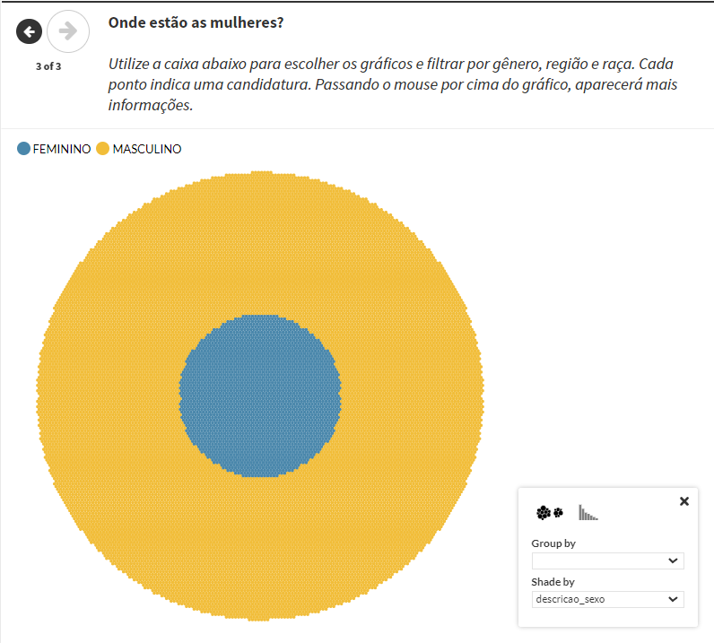The width and height of the screenshot is (714, 643).
Task: Click the yellow MASCULINO legend dot
Action: [x=102, y=149]
